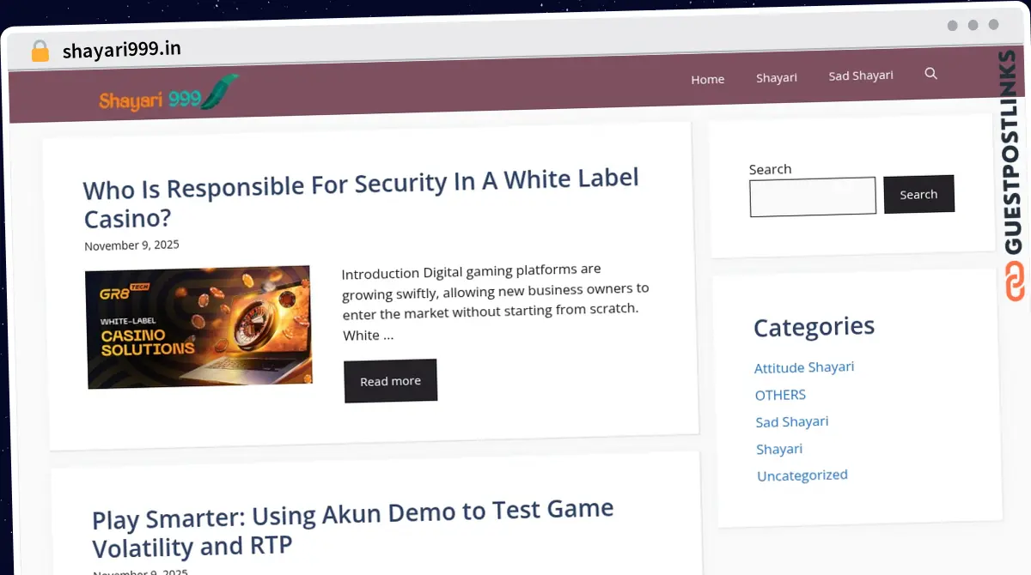Viewport: 1031px width, 575px height.
Task: Click the GUESTPOSTLINKS vertical watermark text
Action: tap(1012, 153)
